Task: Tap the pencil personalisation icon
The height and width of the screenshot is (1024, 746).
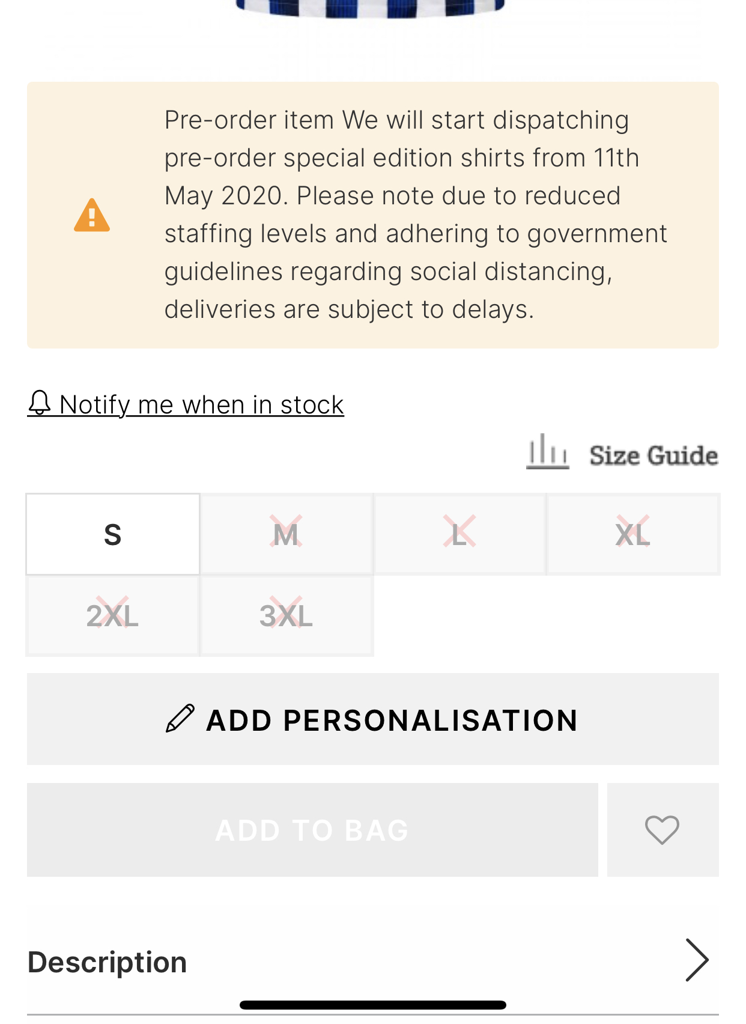Action: (180, 719)
